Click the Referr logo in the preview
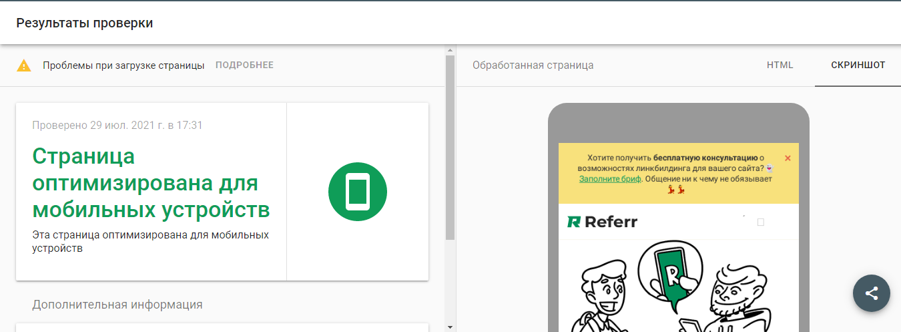The image size is (901, 332). (602, 222)
